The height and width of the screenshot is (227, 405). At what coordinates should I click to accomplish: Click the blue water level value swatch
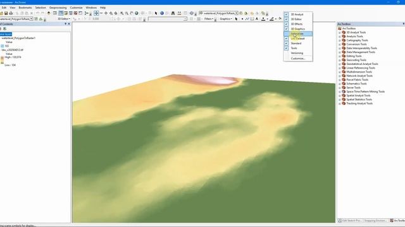3,46
